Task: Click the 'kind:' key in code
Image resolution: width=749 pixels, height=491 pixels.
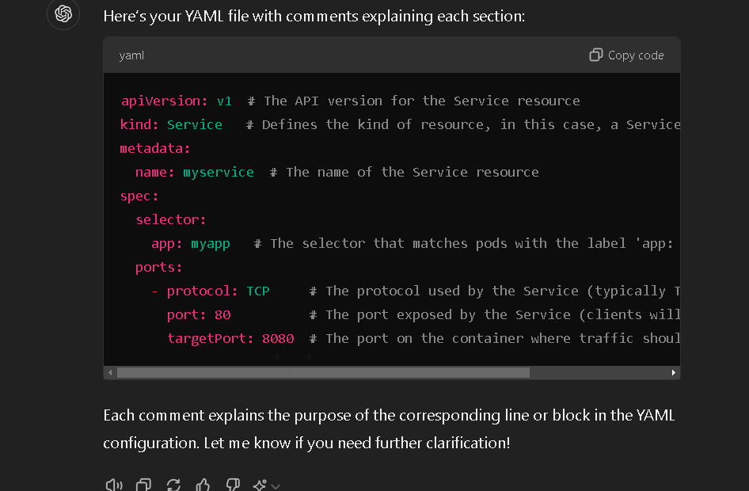Action: (139, 124)
